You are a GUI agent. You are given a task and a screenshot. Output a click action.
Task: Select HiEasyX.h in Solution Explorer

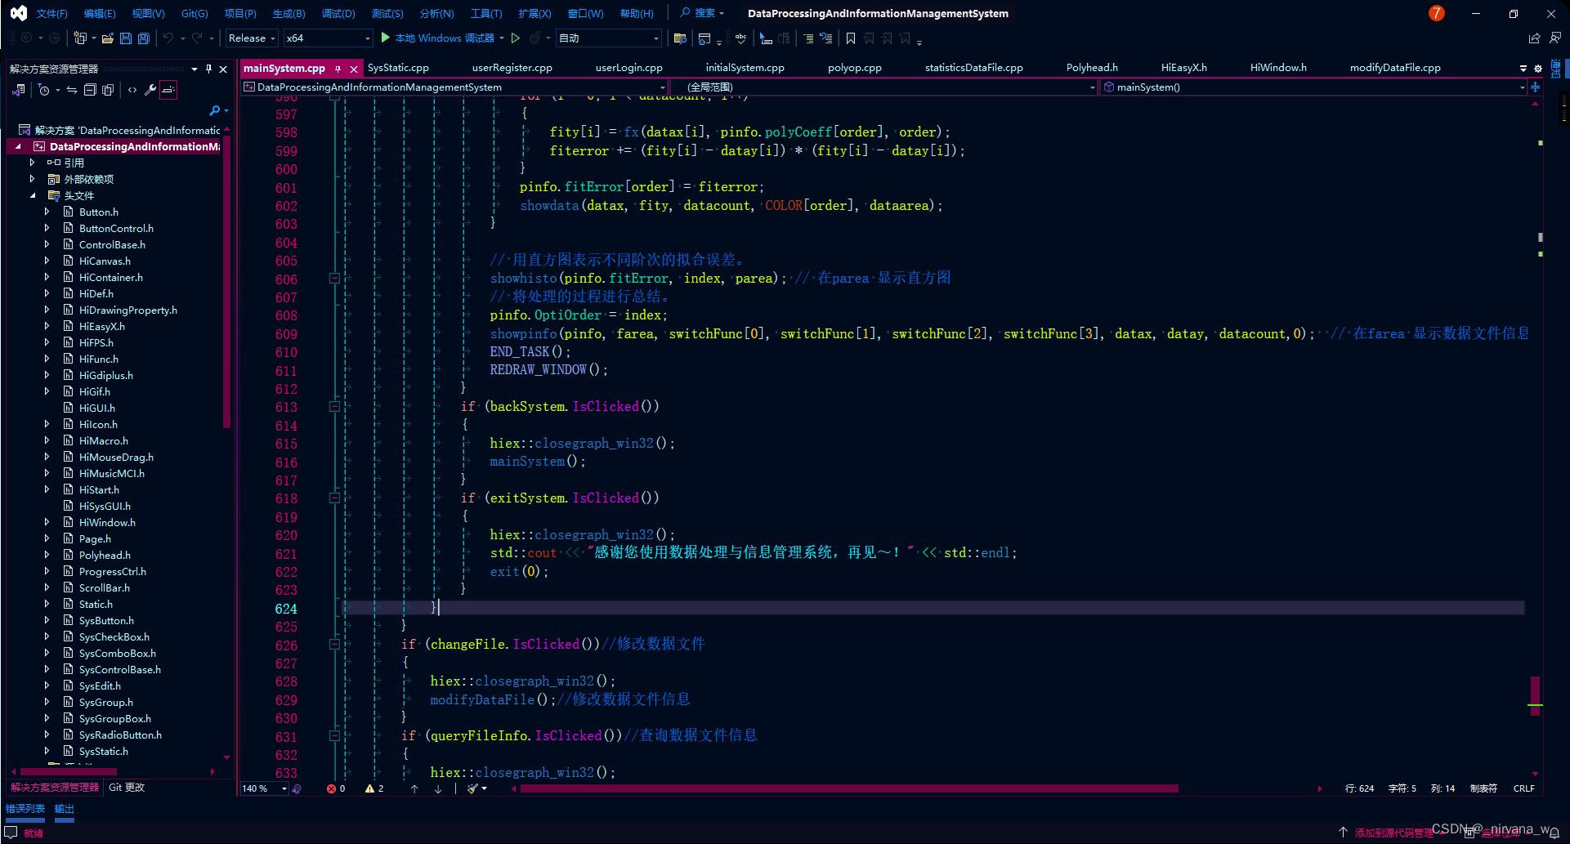click(101, 326)
